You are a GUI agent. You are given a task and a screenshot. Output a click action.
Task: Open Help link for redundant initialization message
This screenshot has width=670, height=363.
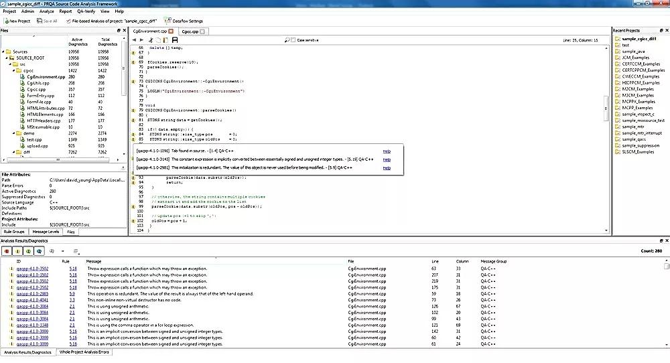click(387, 168)
